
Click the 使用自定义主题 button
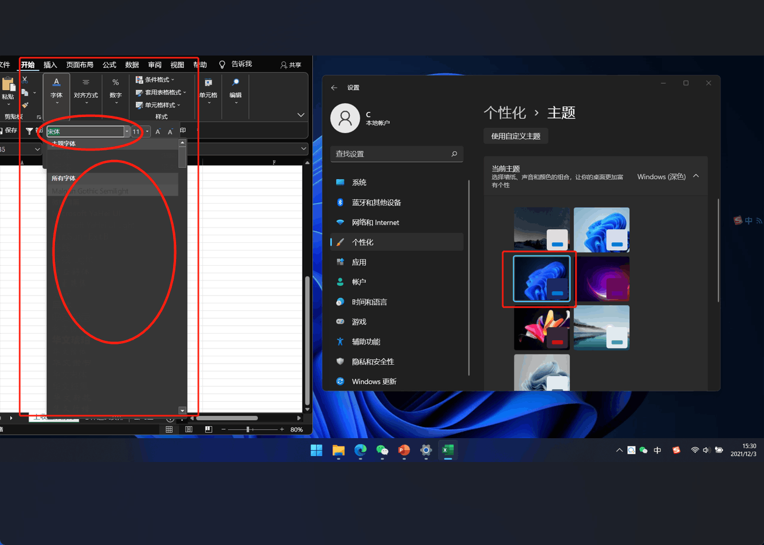(515, 136)
